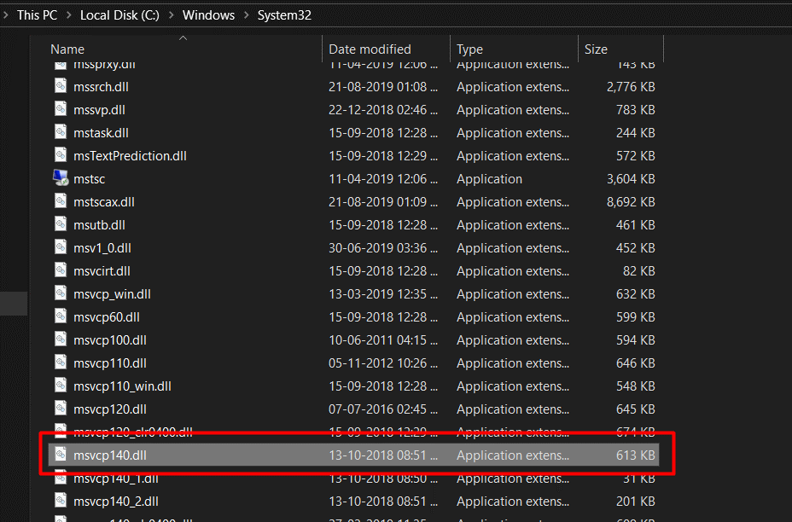Select file name msvcp100.dll
Viewport: 792px width, 522px height.
pos(110,340)
